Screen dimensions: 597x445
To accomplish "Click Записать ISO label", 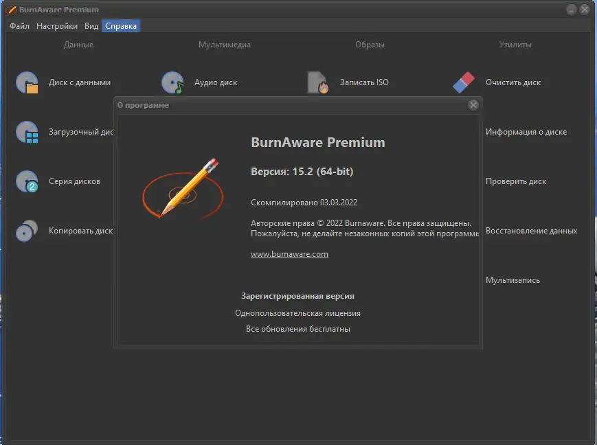I will point(364,82).
